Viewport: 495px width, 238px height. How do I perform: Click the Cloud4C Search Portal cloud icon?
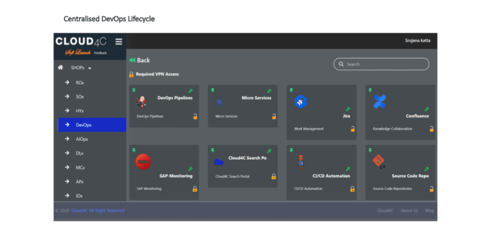pyautogui.click(x=219, y=162)
